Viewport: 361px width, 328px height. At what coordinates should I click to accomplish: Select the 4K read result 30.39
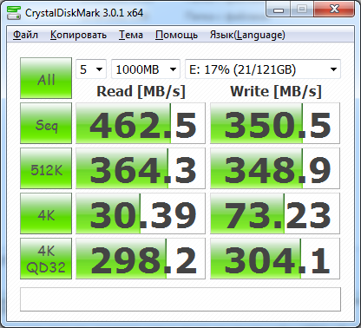pos(141,213)
